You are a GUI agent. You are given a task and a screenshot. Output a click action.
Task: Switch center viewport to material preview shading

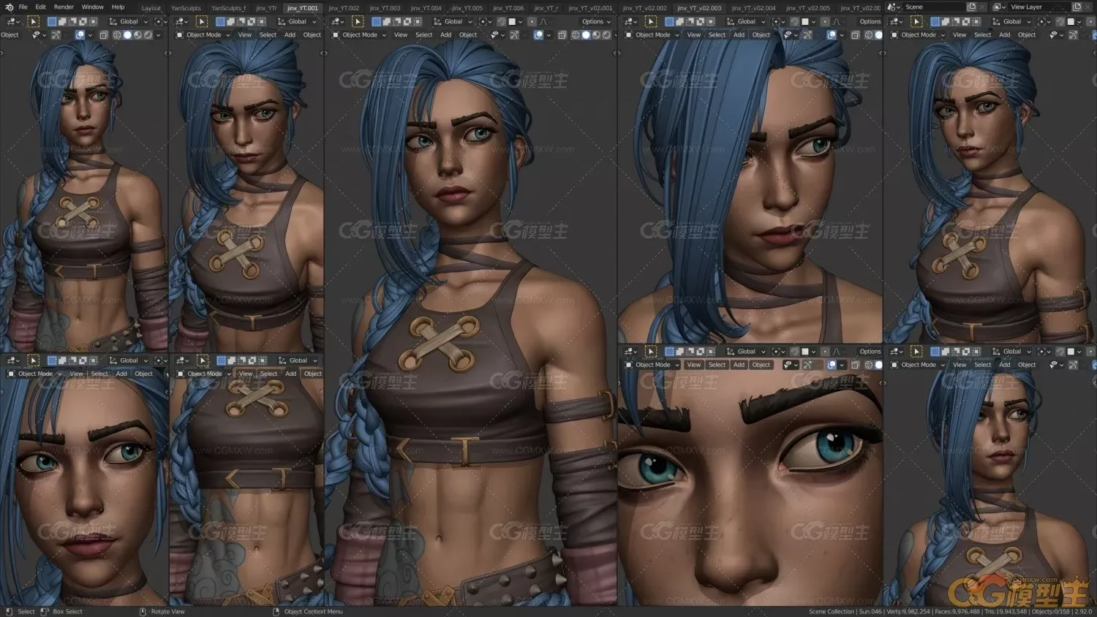(x=596, y=35)
